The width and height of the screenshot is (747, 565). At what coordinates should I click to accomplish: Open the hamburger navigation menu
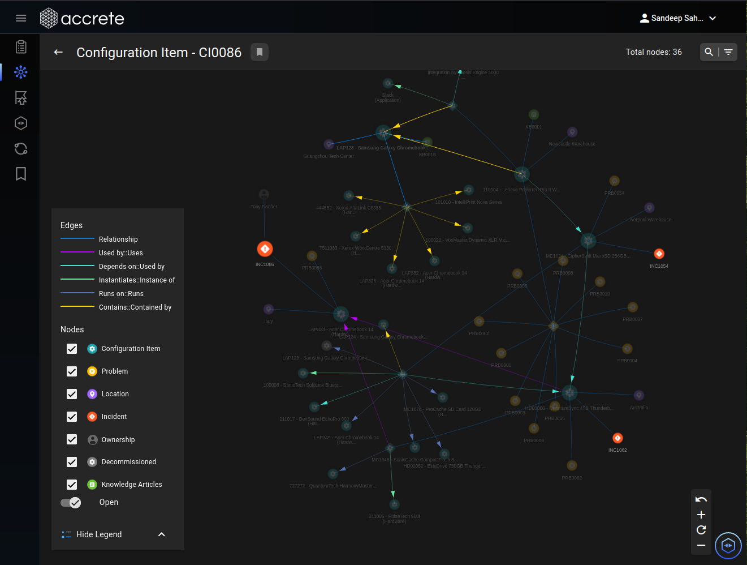coord(21,18)
